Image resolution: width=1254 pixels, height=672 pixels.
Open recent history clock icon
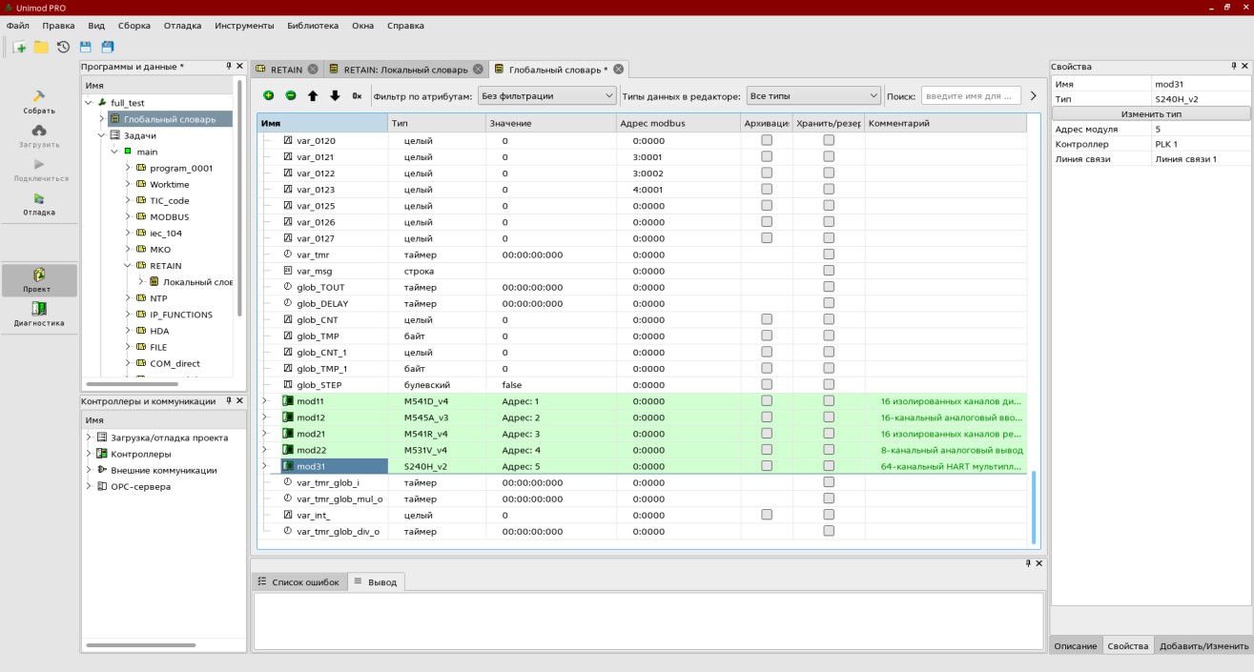(x=63, y=47)
